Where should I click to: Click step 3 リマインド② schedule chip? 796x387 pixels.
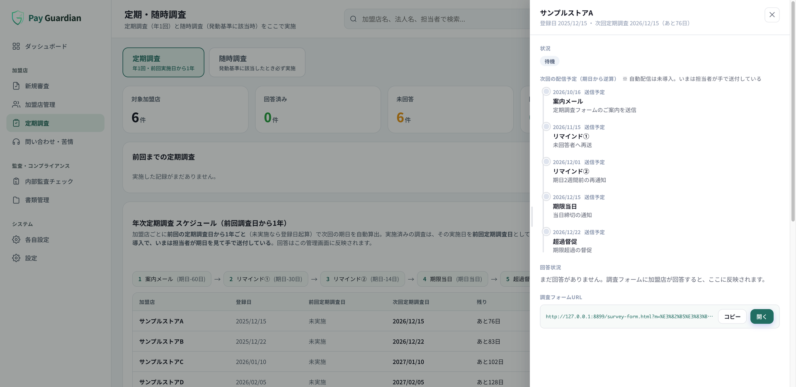coord(362,279)
